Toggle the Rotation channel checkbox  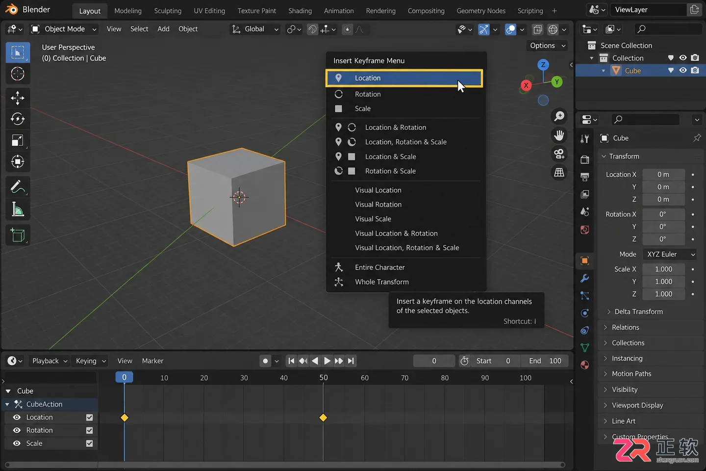[x=89, y=430]
